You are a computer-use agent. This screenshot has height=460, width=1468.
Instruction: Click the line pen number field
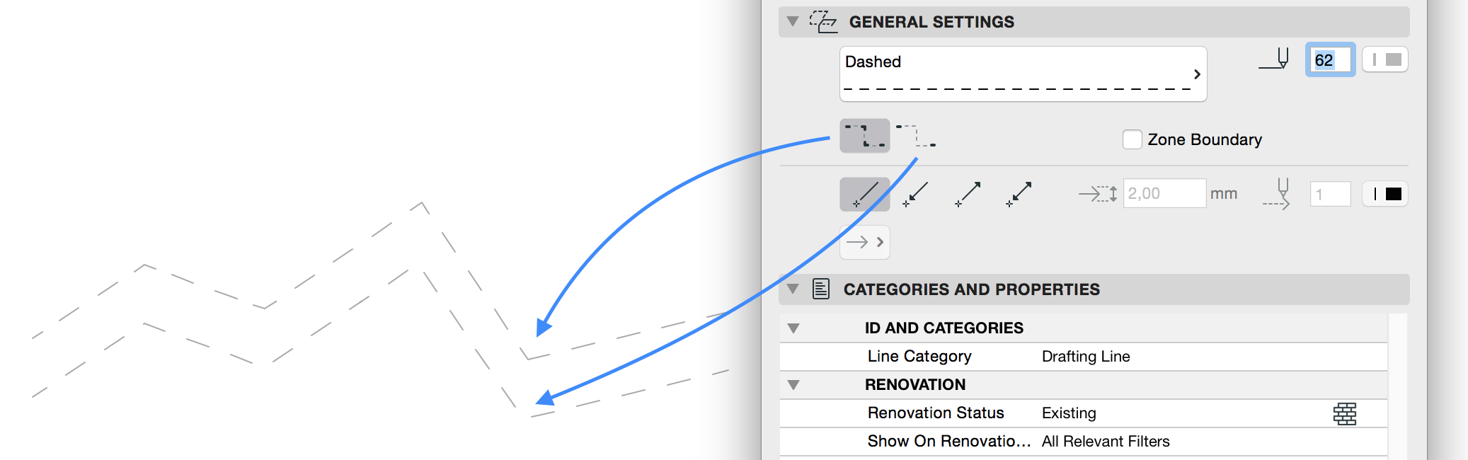click(x=1329, y=60)
